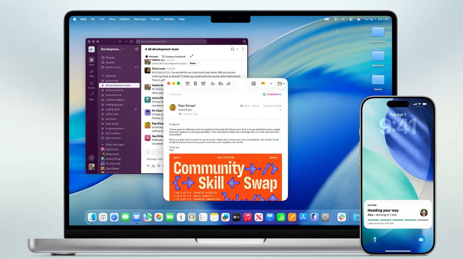Click the trash icon in Mail toolbar
This screenshot has width=463, height=259.
(x=195, y=83)
